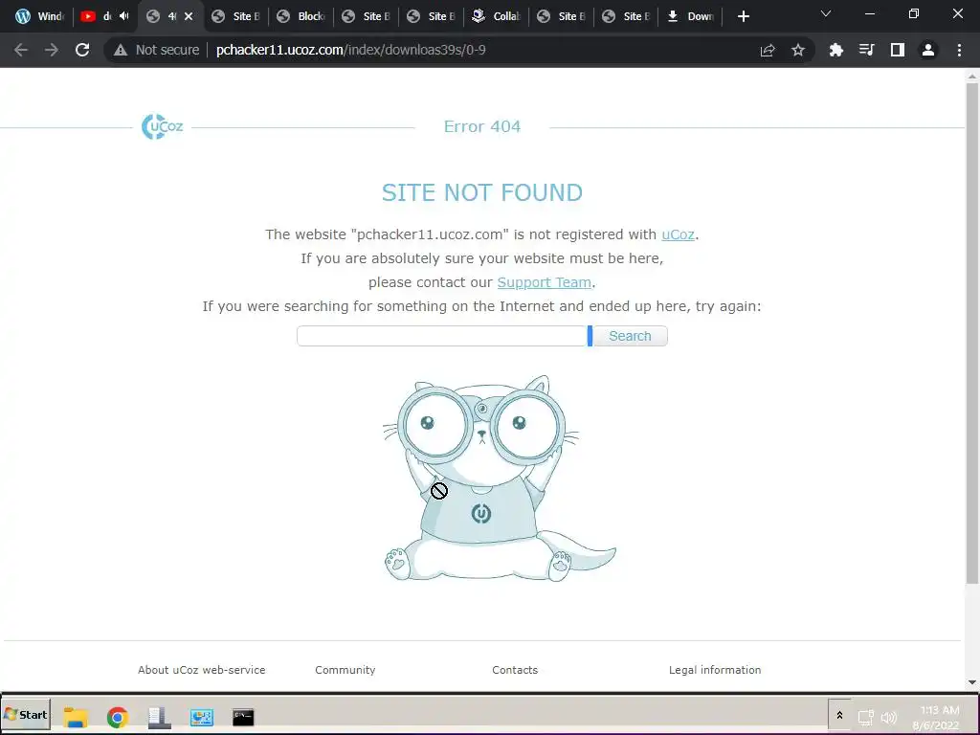
Task: Open File Explorer from taskbar
Action: 76,716
